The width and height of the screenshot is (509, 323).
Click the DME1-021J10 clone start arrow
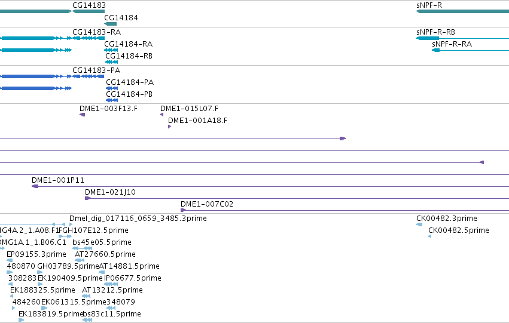click(x=88, y=198)
